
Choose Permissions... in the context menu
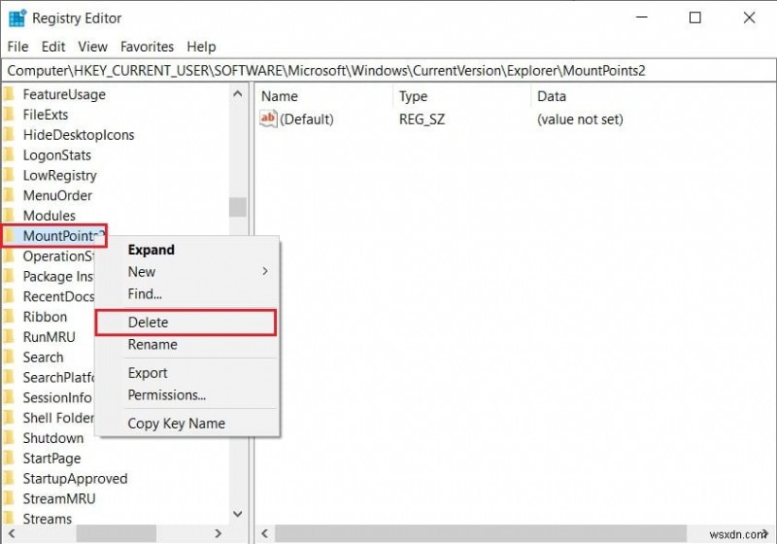coord(167,395)
